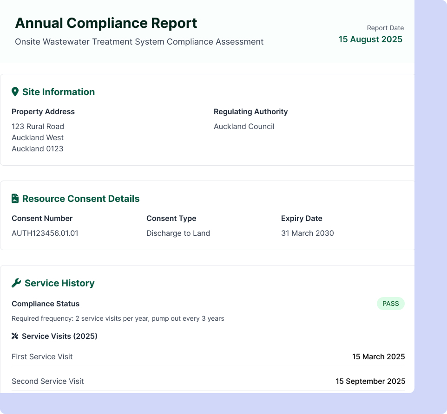Click the report subtitle about Wastewater Treatment
Screen dimensions: 447x414
pos(139,42)
